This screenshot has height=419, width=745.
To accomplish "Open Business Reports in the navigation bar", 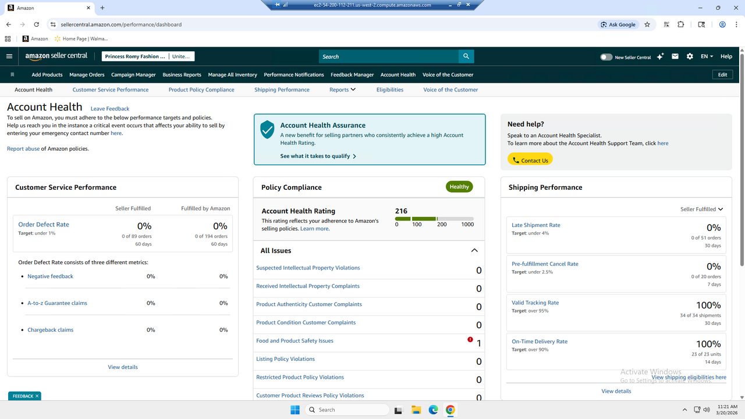I will (182, 74).
